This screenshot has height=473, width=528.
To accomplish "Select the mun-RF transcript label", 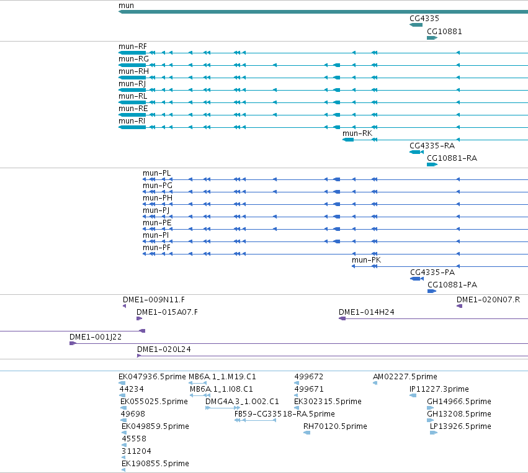I will (x=133, y=46).
